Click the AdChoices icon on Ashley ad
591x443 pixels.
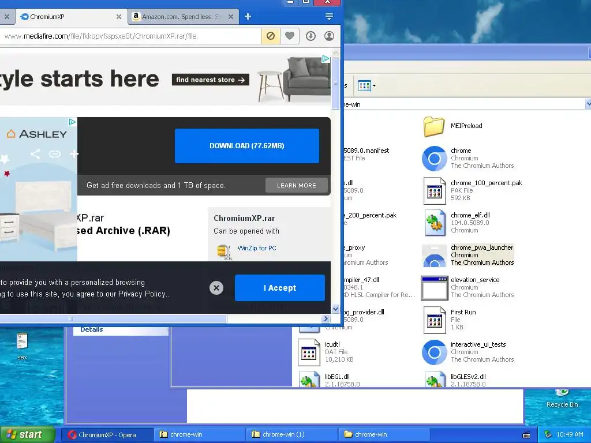click(72, 122)
